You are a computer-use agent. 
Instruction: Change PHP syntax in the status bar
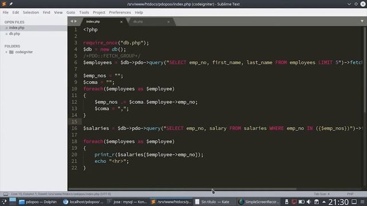click(350, 194)
